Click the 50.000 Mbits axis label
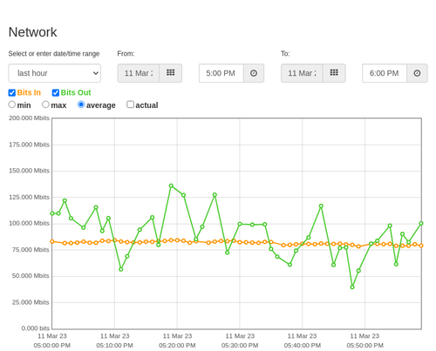Image resolution: width=436 pixels, height=351 pixels. click(x=31, y=276)
